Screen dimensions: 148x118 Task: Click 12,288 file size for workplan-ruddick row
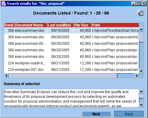pyautogui.click(x=85, y=63)
